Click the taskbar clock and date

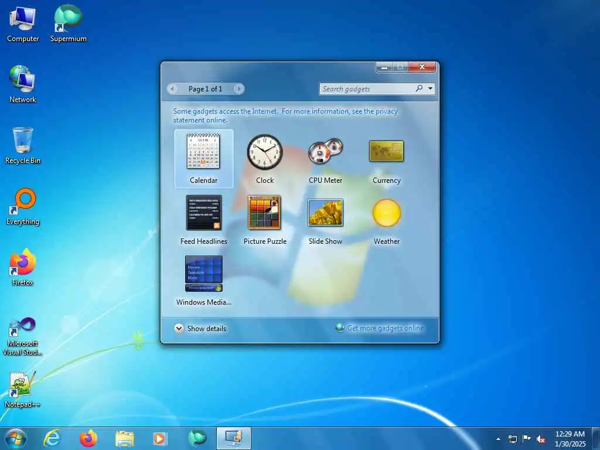coord(570,439)
